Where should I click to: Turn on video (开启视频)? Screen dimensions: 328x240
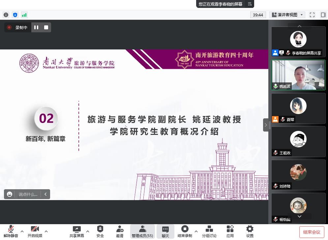coord(35,231)
